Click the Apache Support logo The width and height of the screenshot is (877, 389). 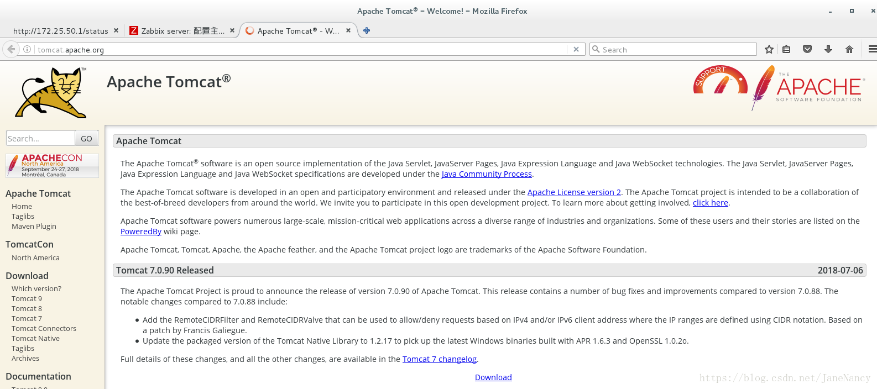pyautogui.click(x=721, y=80)
